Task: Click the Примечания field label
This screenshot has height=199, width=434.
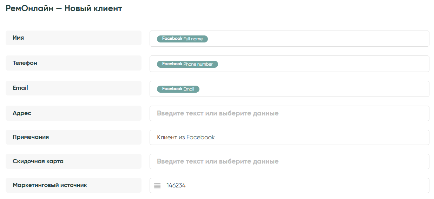Action: click(31, 137)
